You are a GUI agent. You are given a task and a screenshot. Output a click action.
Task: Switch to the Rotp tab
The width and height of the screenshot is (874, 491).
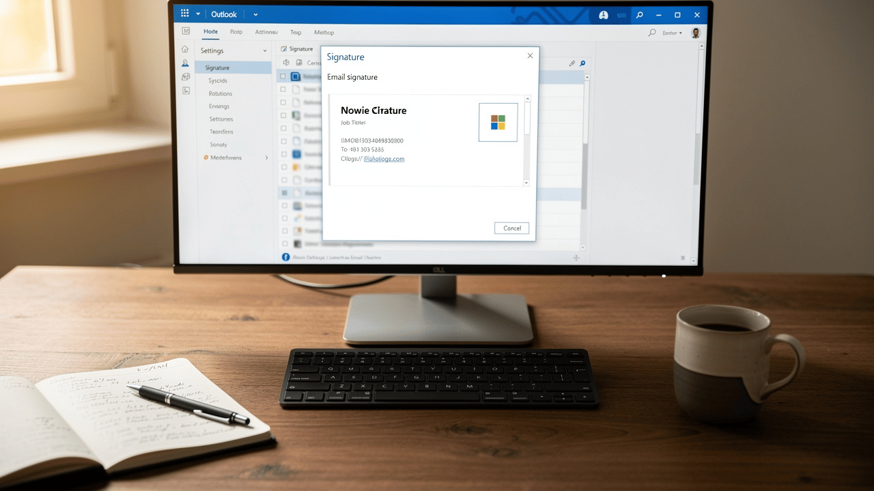coord(236,32)
